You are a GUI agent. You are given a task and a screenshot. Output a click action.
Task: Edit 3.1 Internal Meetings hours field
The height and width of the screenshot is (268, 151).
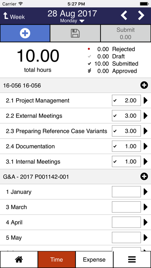click(x=126, y=161)
